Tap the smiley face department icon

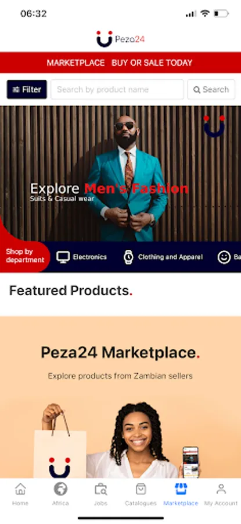(x=224, y=257)
